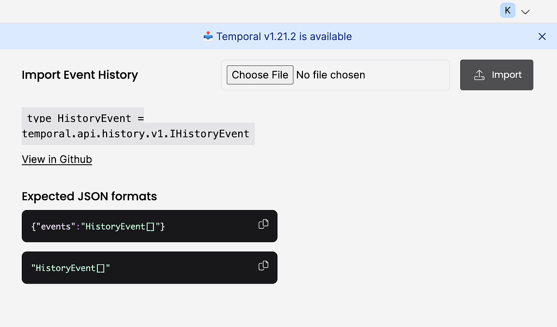Click the Import Event History heading
This screenshot has height=327, width=557.
tap(80, 75)
